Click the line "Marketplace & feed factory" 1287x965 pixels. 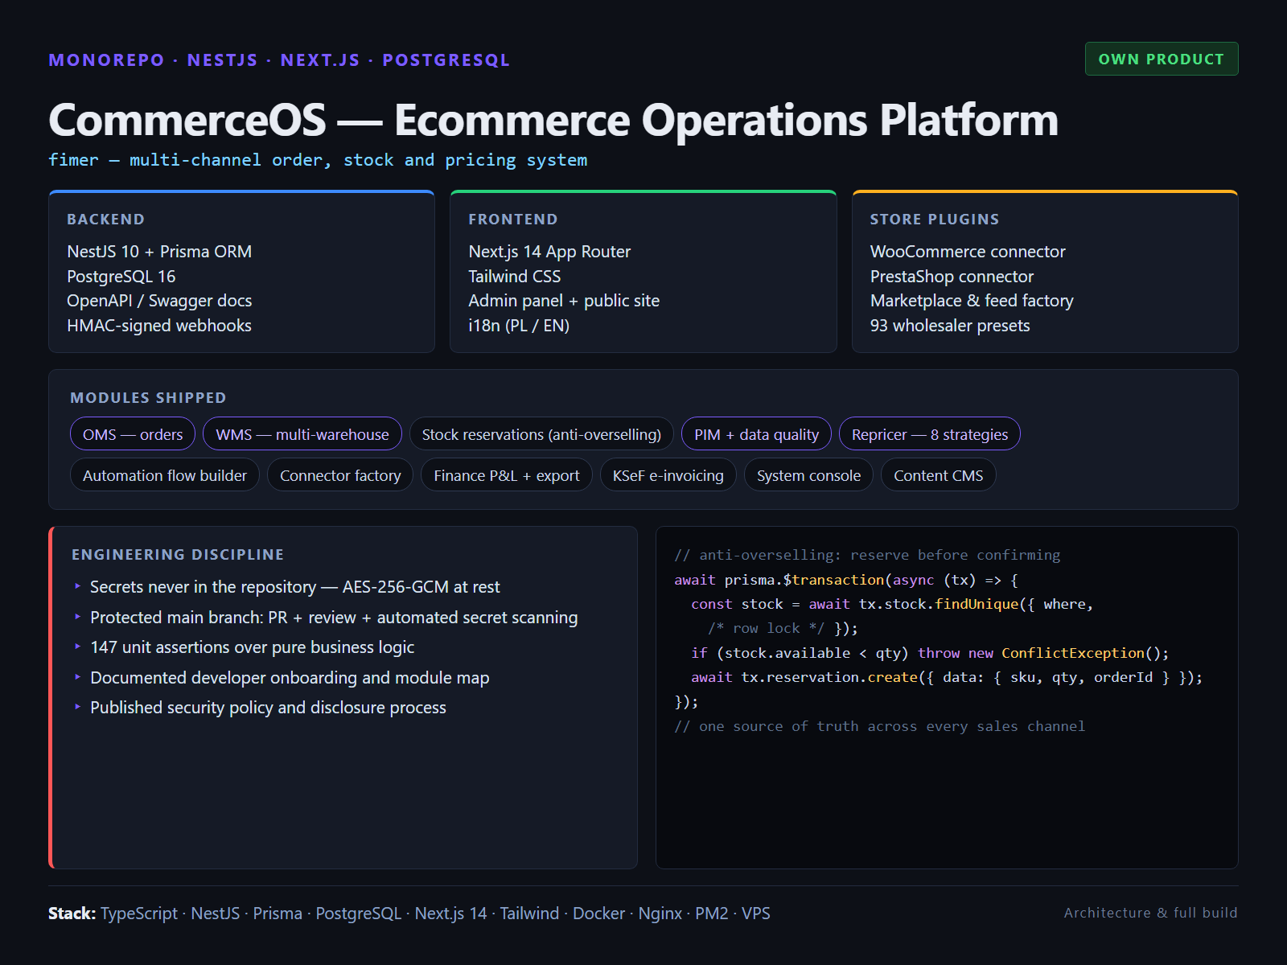(x=972, y=301)
